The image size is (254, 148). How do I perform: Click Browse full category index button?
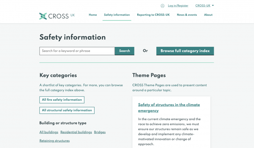click(185, 51)
